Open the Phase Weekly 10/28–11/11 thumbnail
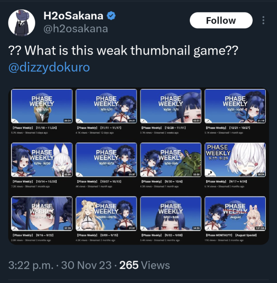 [x=171, y=106]
